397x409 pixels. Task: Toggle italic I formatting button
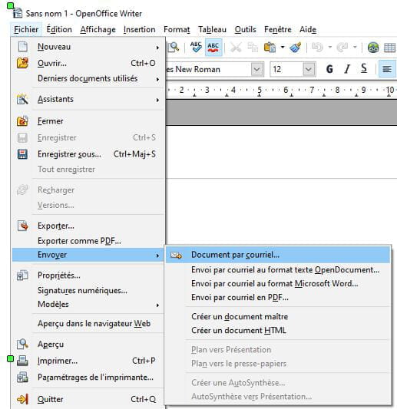347,69
